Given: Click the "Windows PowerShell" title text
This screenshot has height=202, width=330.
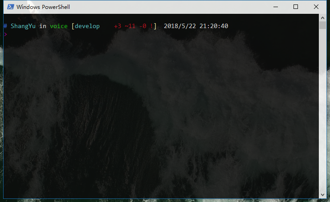Looking at the screenshot, I should point(43,7).
